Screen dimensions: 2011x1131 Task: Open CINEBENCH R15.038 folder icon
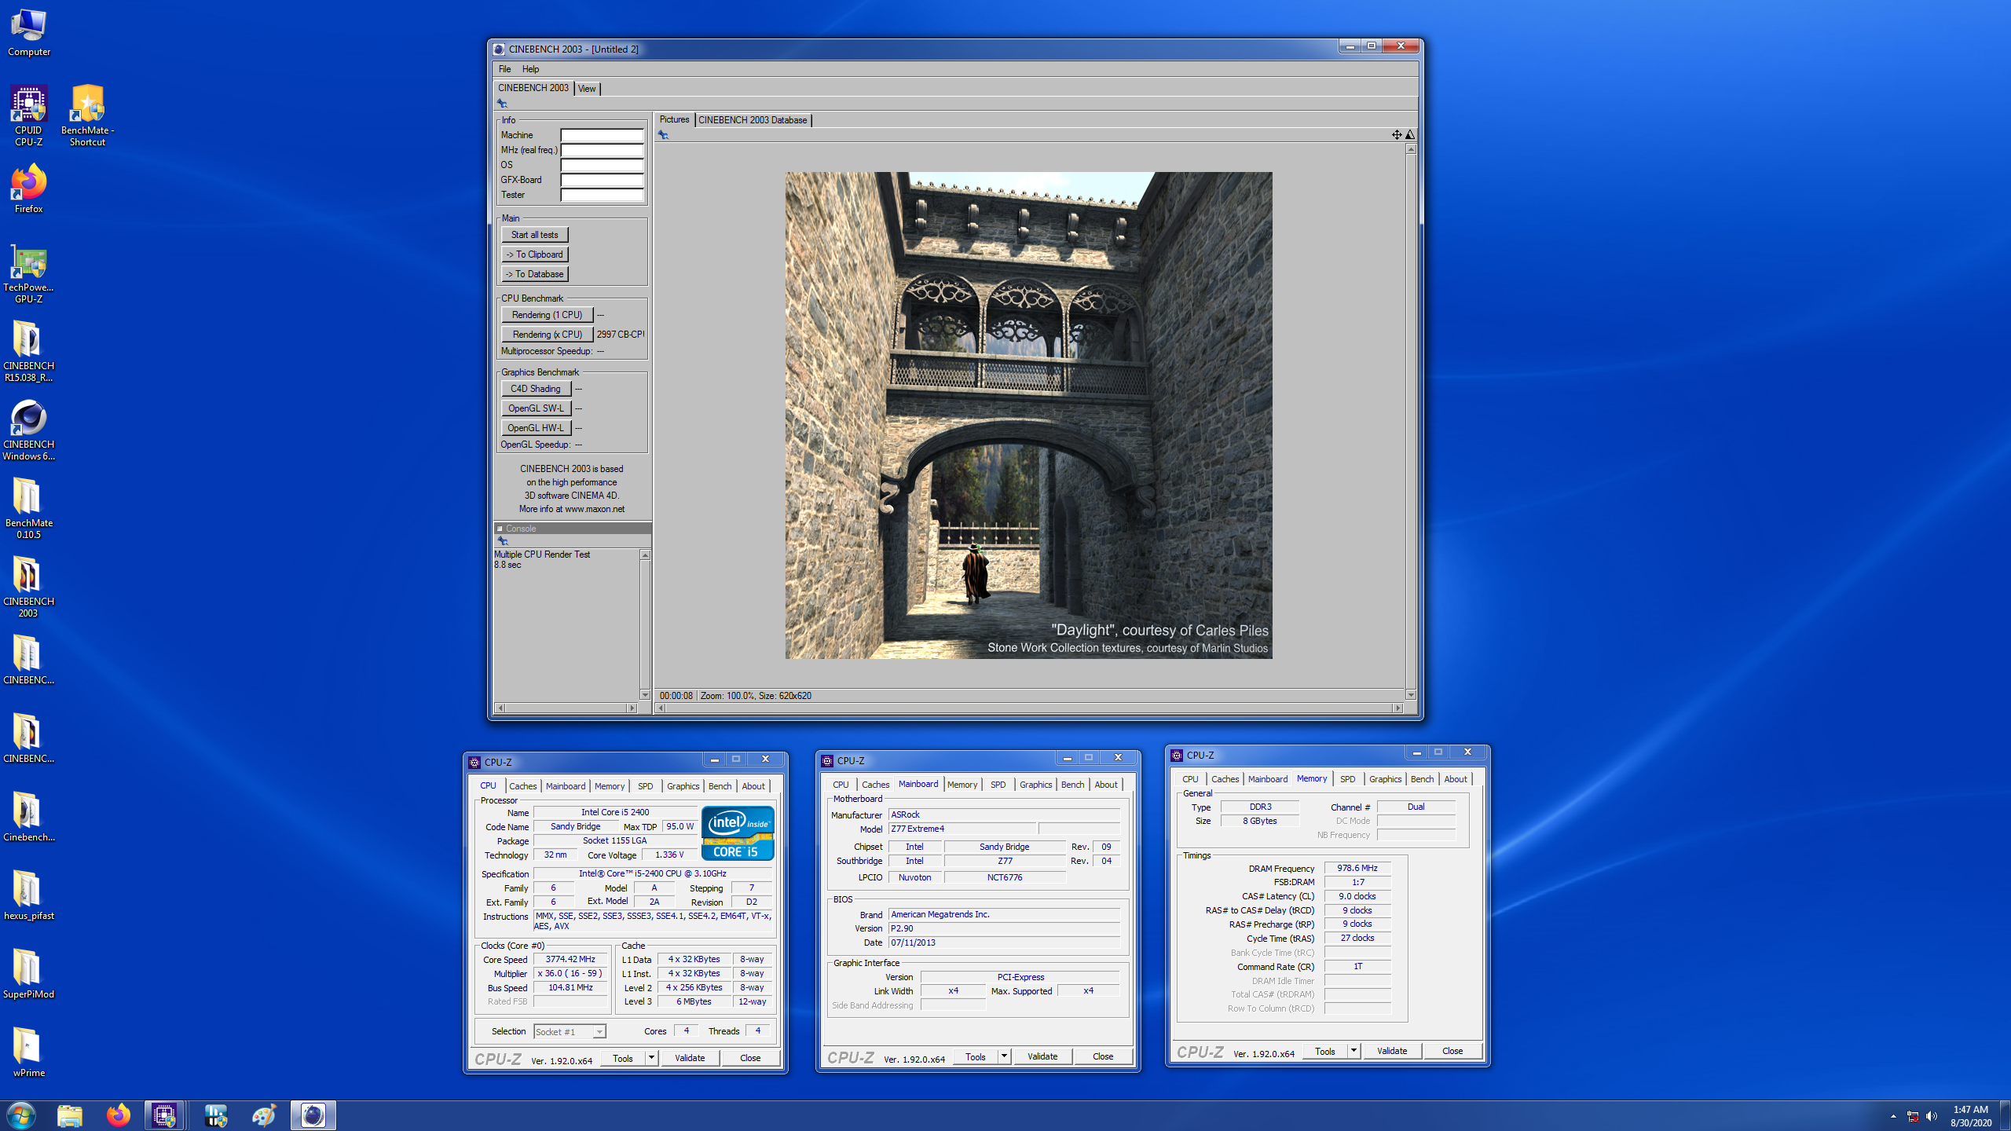click(x=29, y=352)
